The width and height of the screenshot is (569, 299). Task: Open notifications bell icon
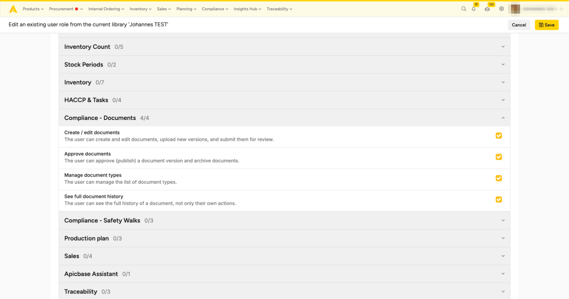[x=474, y=9]
